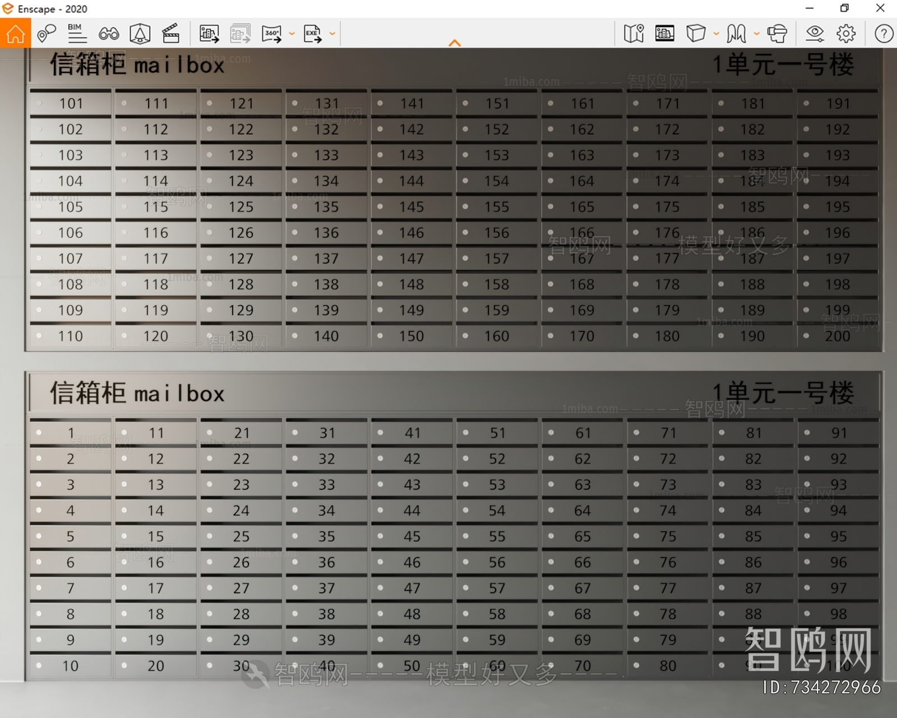Expand the EXE export dropdown arrow

[332, 34]
